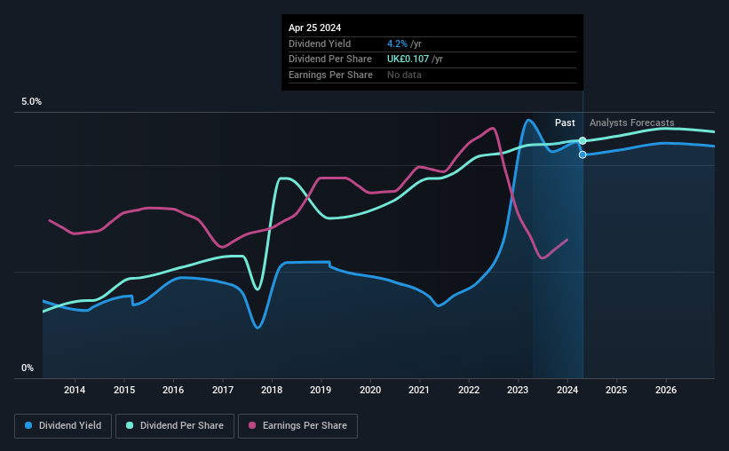729x451 pixels.
Task: Click the blue Dividend Yield legend dot
Action: (x=28, y=425)
